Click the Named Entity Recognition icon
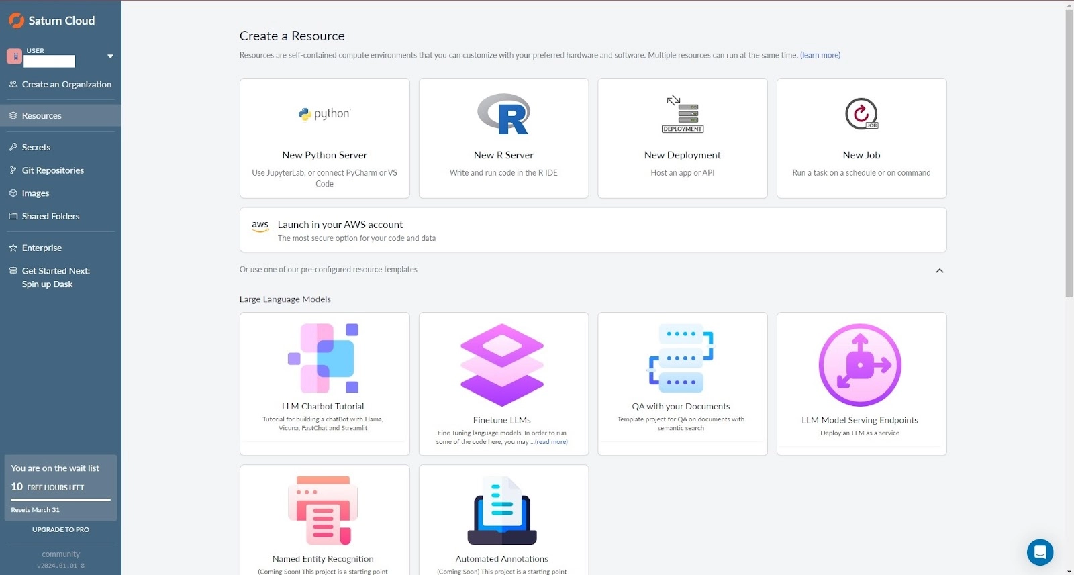The height and width of the screenshot is (575, 1074). point(323,511)
